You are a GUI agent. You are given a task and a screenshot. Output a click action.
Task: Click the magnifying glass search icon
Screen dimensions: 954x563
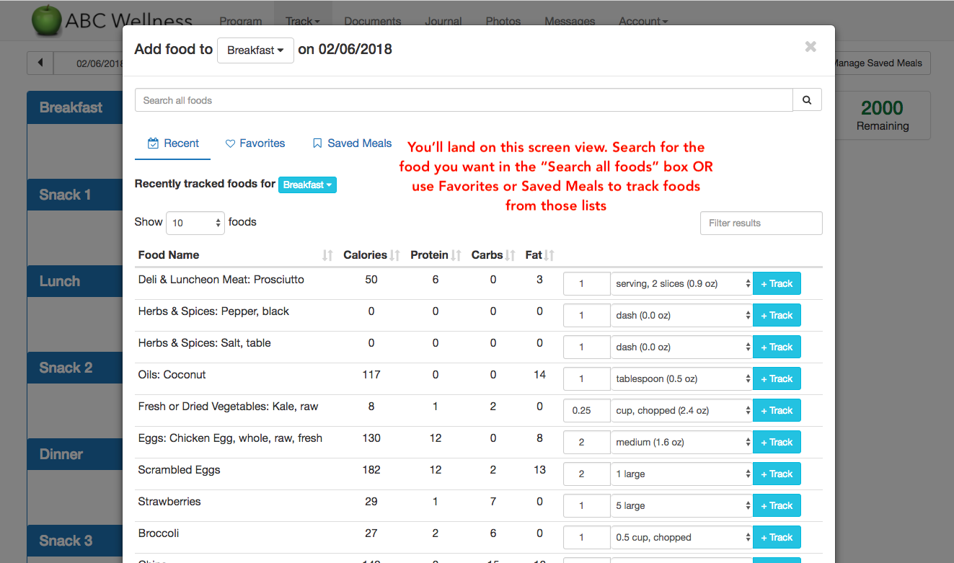pyautogui.click(x=807, y=100)
